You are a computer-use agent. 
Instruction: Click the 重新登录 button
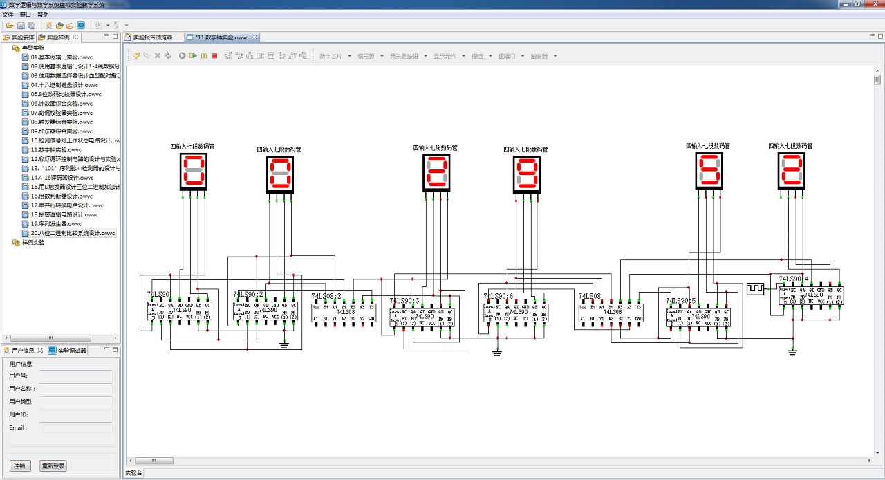pyautogui.click(x=53, y=465)
